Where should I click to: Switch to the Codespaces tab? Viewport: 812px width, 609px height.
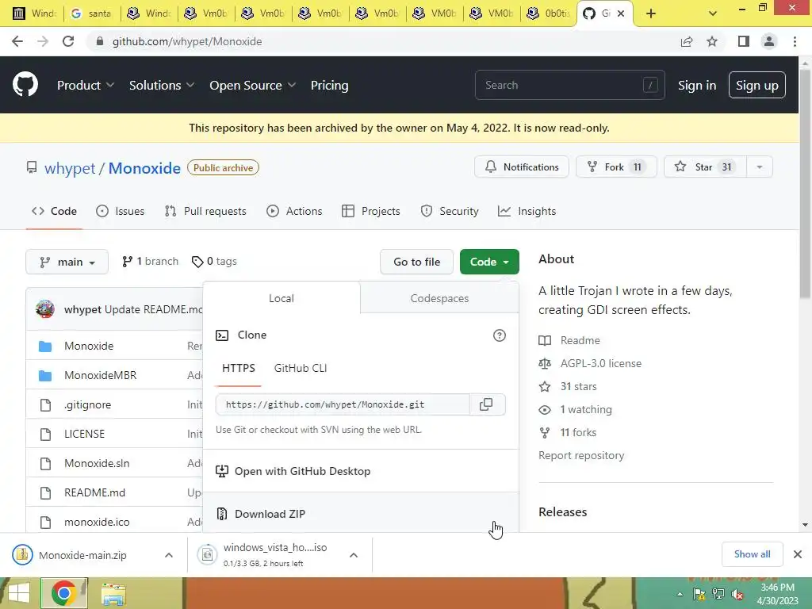pyautogui.click(x=439, y=298)
